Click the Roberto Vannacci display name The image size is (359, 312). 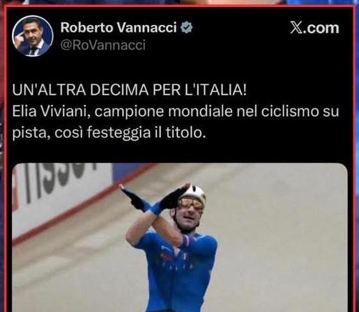click(x=119, y=27)
